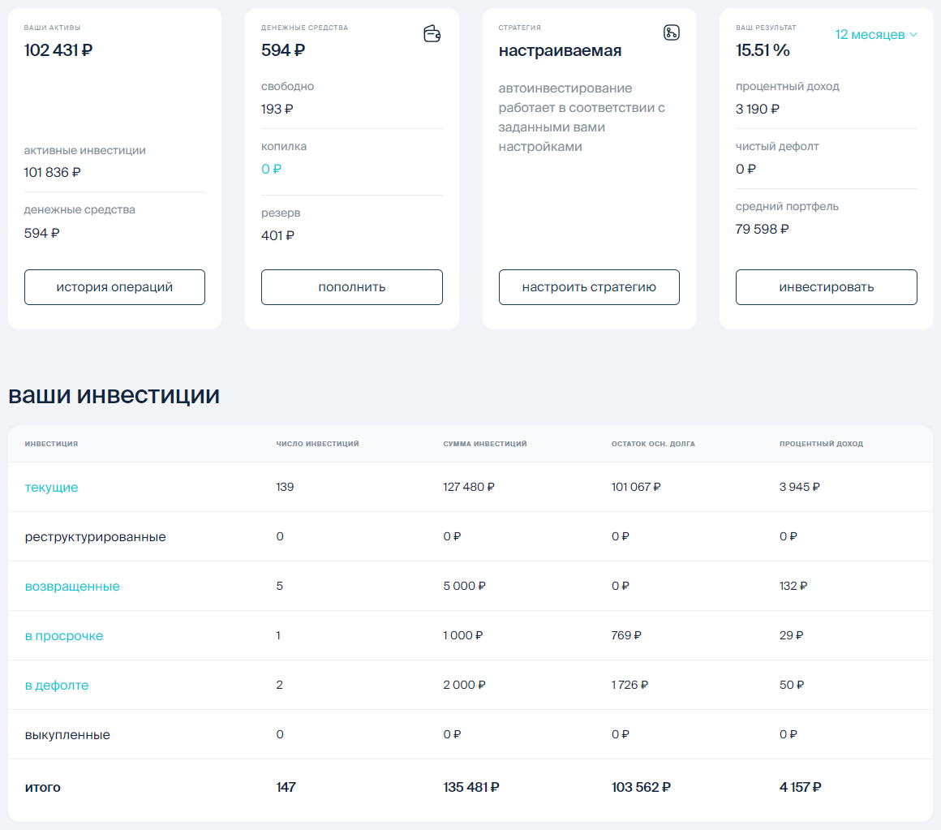Click the пополнить button
This screenshot has height=830, width=941.
point(351,286)
